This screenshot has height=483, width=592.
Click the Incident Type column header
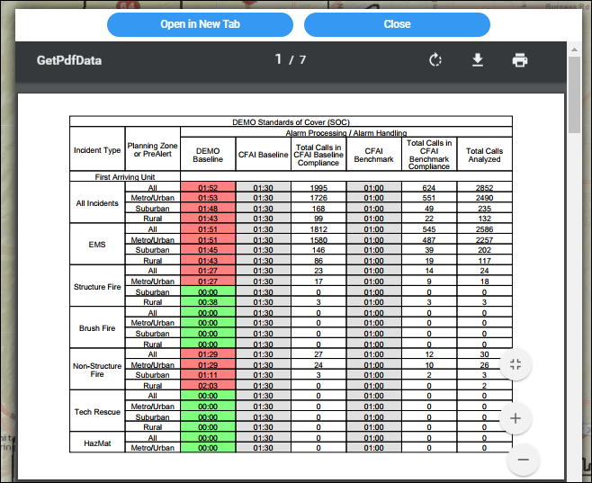tap(97, 150)
